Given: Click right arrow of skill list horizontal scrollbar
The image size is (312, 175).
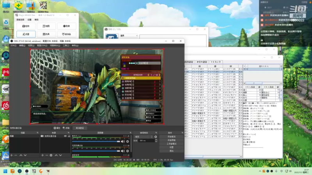Looking at the screenshot, I should (281, 83).
